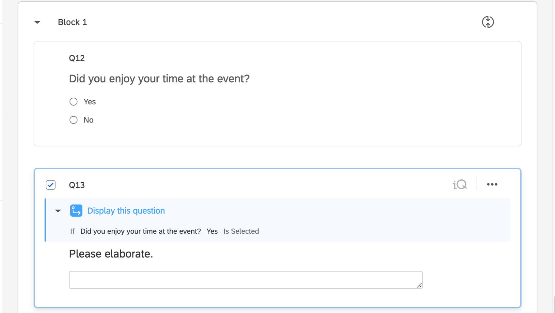Select the Q12 question number label
Image resolution: width=555 pixels, height=313 pixels.
(x=77, y=58)
